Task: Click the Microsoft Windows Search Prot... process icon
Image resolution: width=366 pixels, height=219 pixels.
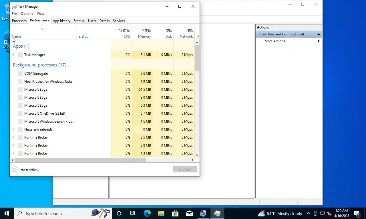Action: [x=20, y=121]
